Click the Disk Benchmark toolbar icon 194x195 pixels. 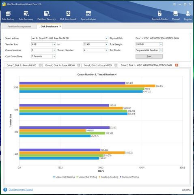(68, 15)
